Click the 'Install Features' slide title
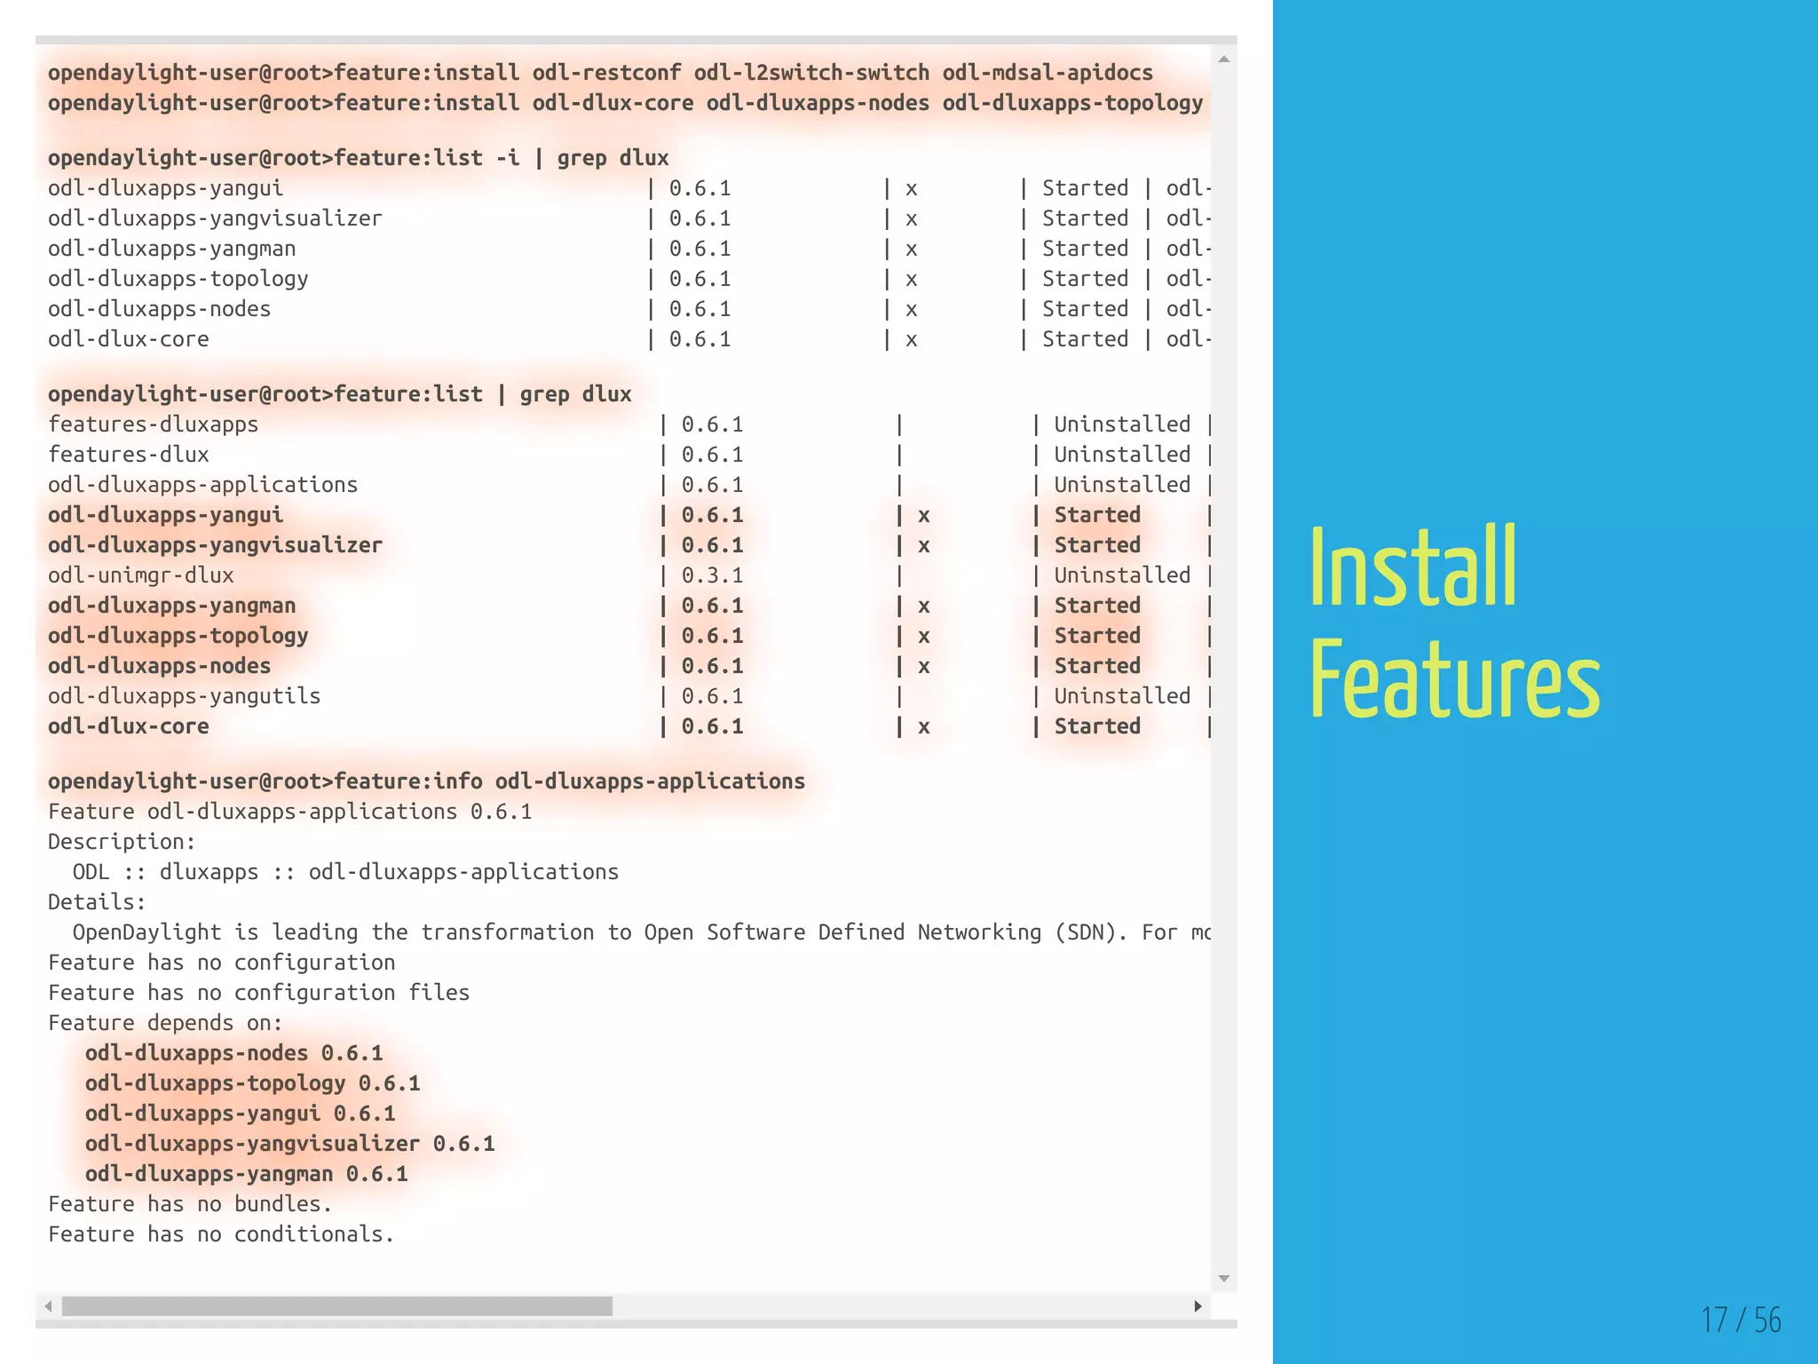The width and height of the screenshot is (1818, 1364). pyautogui.click(x=1454, y=622)
